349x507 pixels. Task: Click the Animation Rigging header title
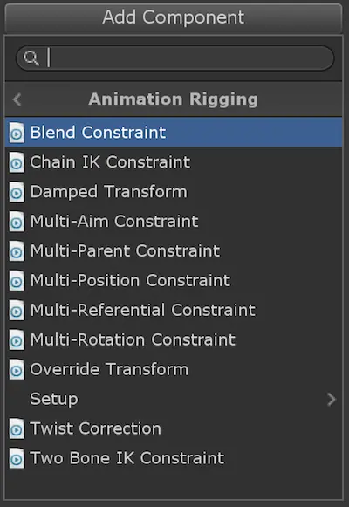point(174,99)
